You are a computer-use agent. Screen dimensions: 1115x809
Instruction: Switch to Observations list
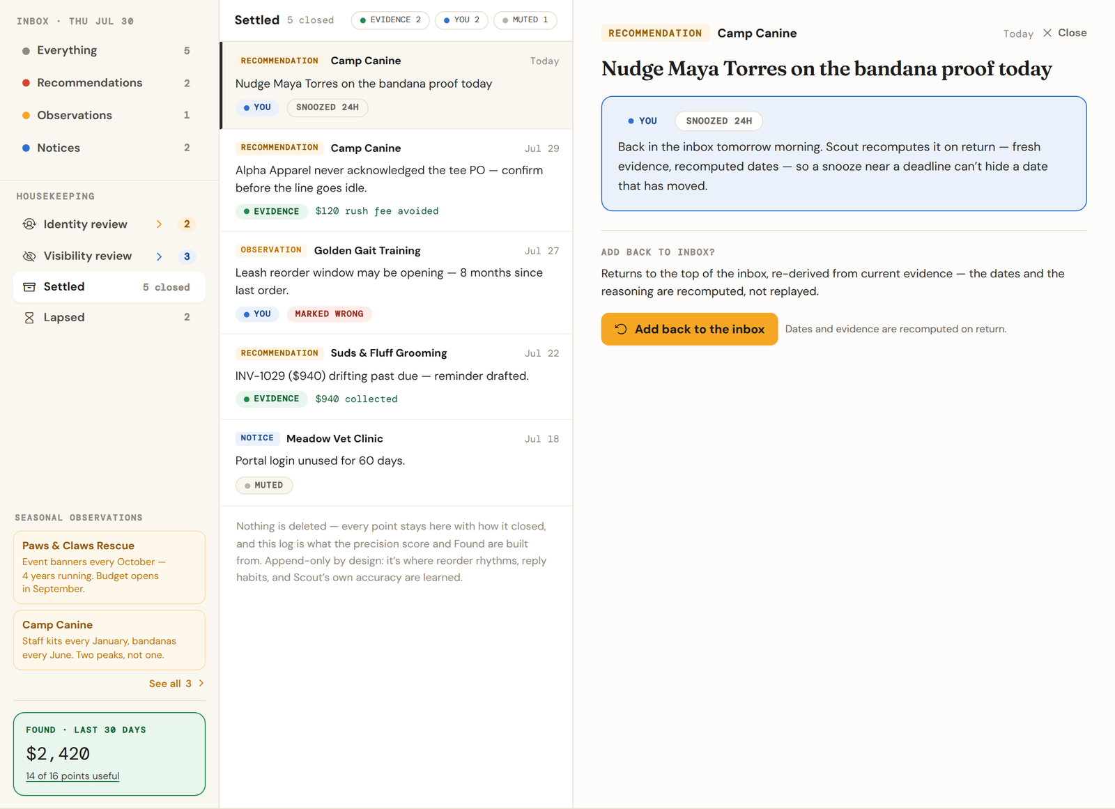(109, 116)
